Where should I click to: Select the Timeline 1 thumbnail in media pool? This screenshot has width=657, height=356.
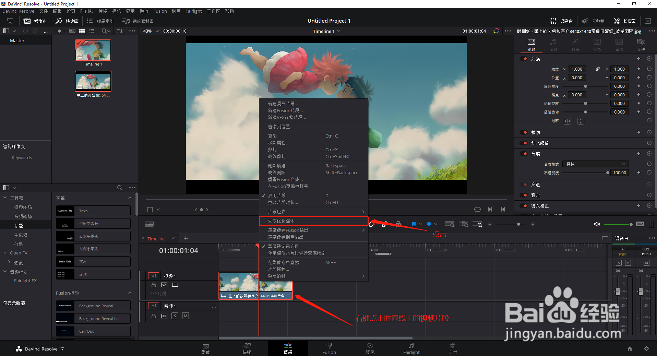[x=93, y=50]
